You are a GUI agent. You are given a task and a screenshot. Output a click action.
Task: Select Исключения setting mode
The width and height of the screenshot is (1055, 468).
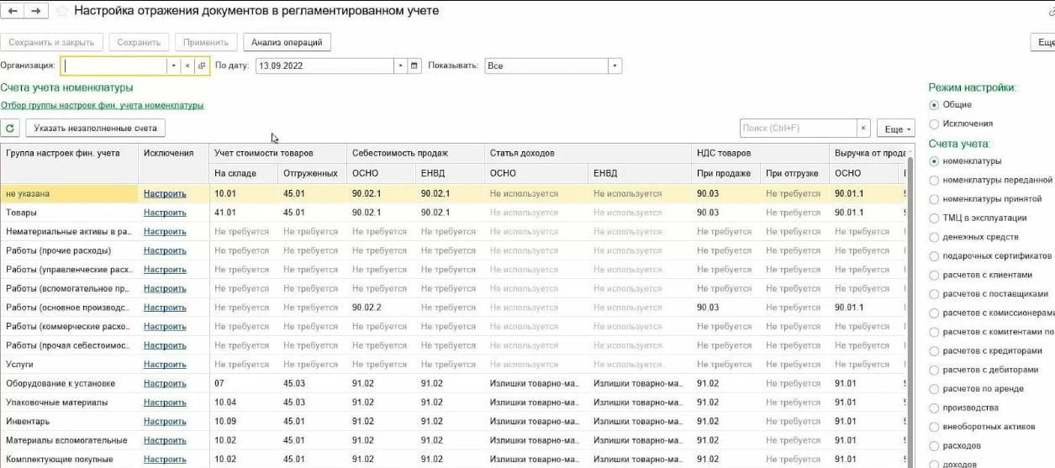click(x=934, y=124)
